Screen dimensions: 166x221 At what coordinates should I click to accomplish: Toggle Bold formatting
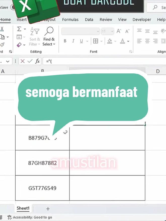[x=65, y=41]
